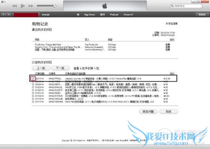Viewport: 210px width, 149px height.
Task: Open the redacted account name button
Action: [x=26, y=15]
